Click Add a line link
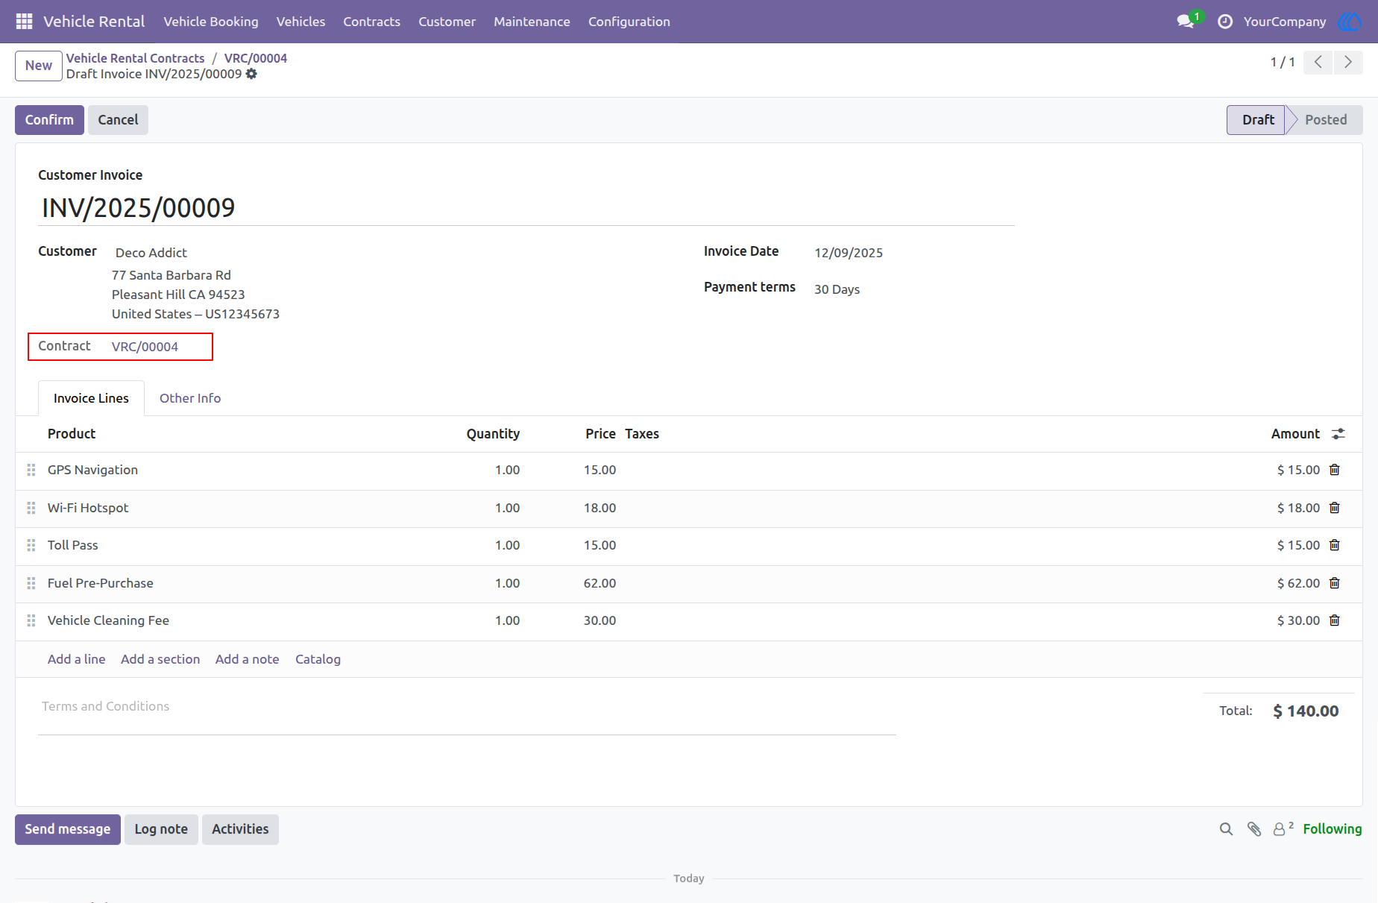Viewport: 1378px width, 903px height. tap(76, 659)
